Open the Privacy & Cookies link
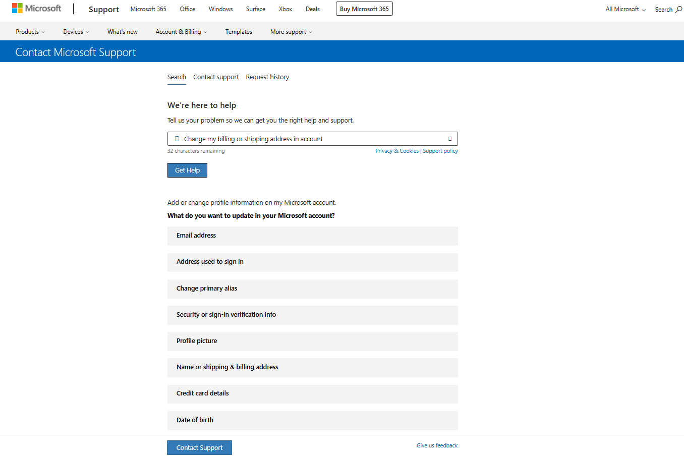 click(x=397, y=151)
